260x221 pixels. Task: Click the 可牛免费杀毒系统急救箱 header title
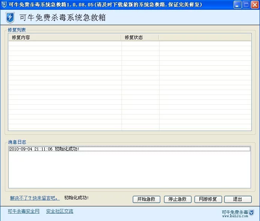click(x=62, y=17)
